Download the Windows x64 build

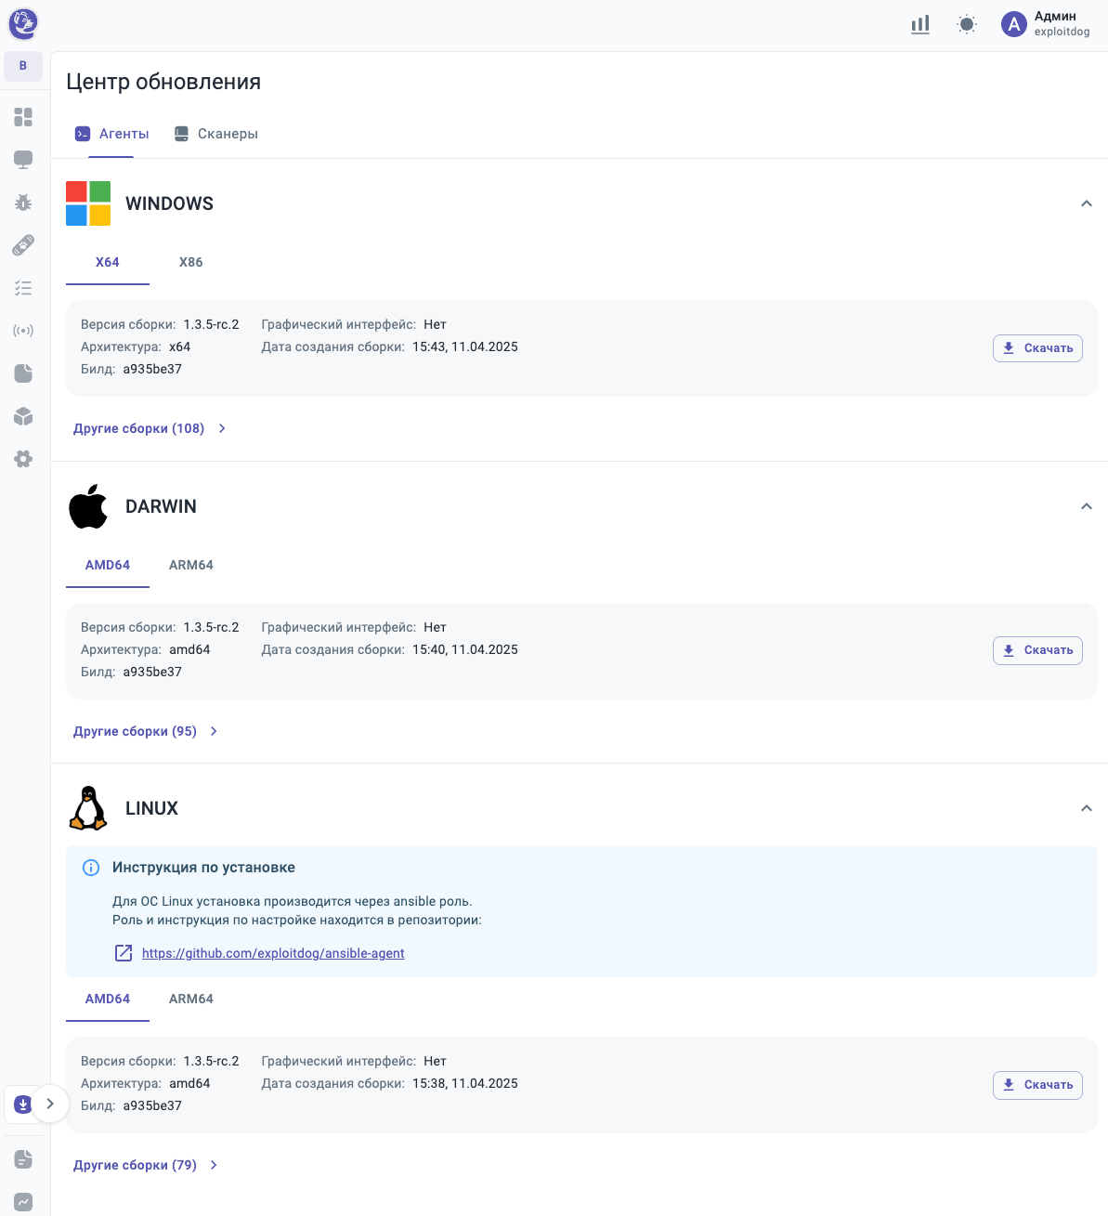tap(1037, 348)
